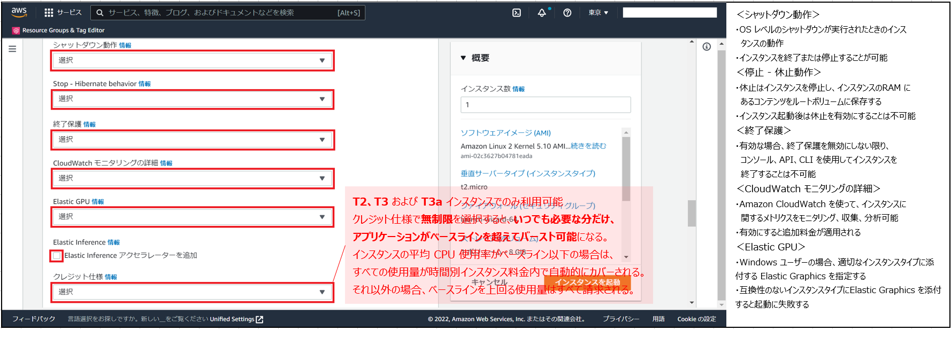The width and height of the screenshot is (951, 346).
Task: Open the services grid menu icon
Action: (49, 13)
